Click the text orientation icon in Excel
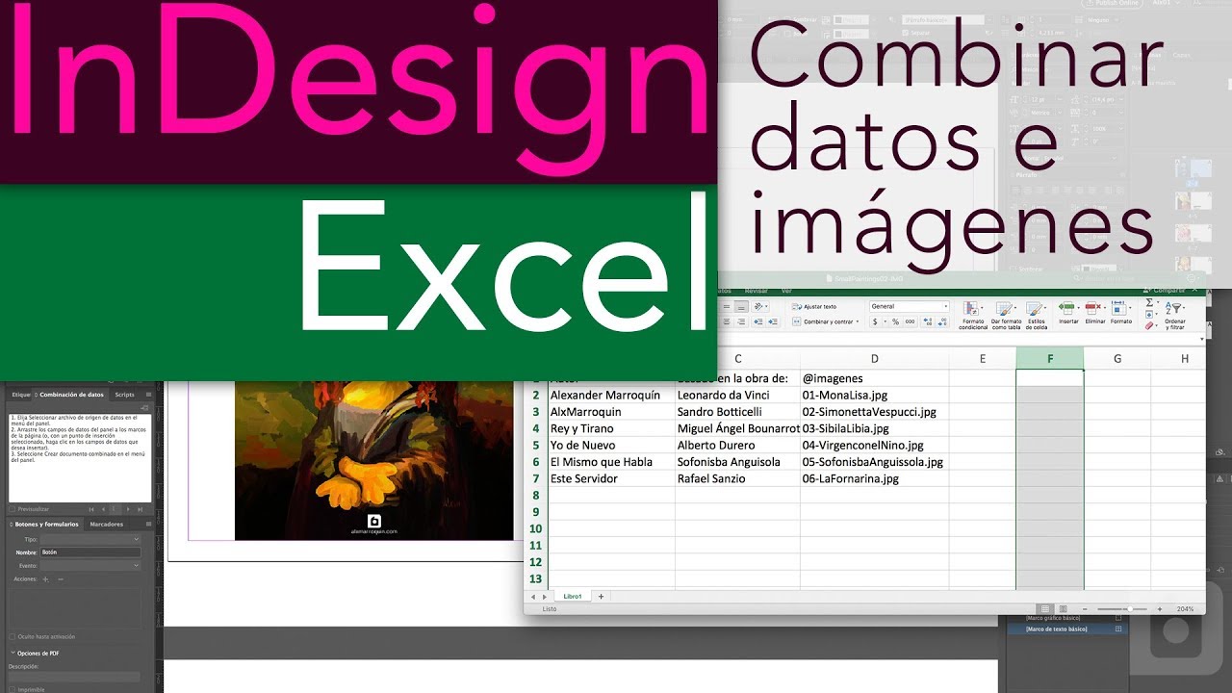Screen dimensions: 1232x693 758,306
